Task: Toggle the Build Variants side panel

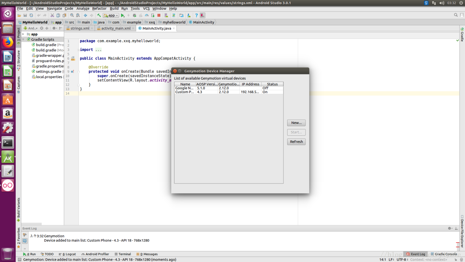Action: click(19, 210)
